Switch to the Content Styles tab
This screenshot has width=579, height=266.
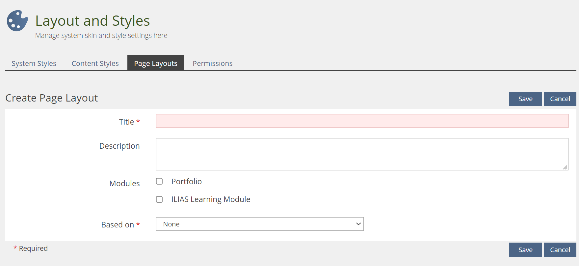[x=95, y=63]
